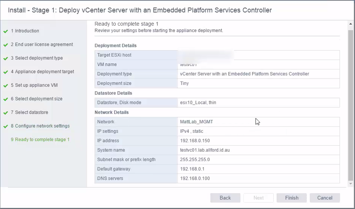The width and height of the screenshot is (355, 209).
Task: Click the subnet mask value 255.255.255.0
Action: 195,160
